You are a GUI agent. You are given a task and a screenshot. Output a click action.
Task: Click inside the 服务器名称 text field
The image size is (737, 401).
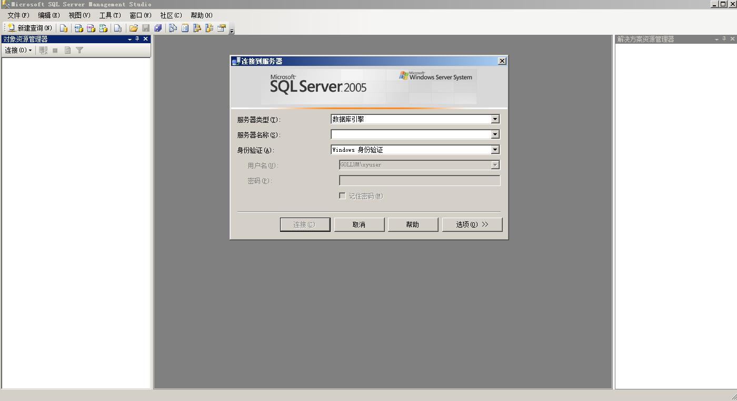tap(411, 134)
